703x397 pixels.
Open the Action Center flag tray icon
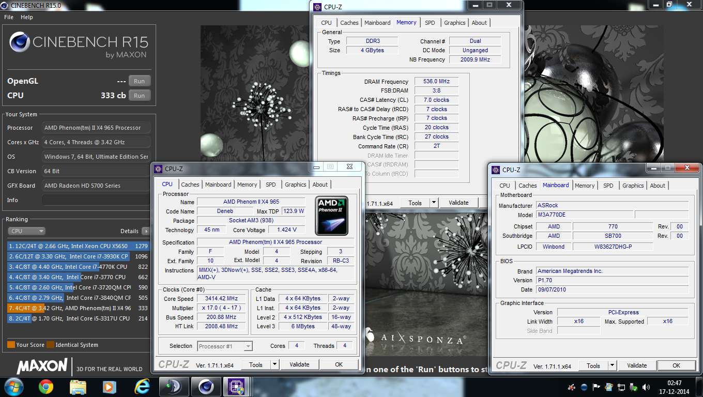coord(597,387)
